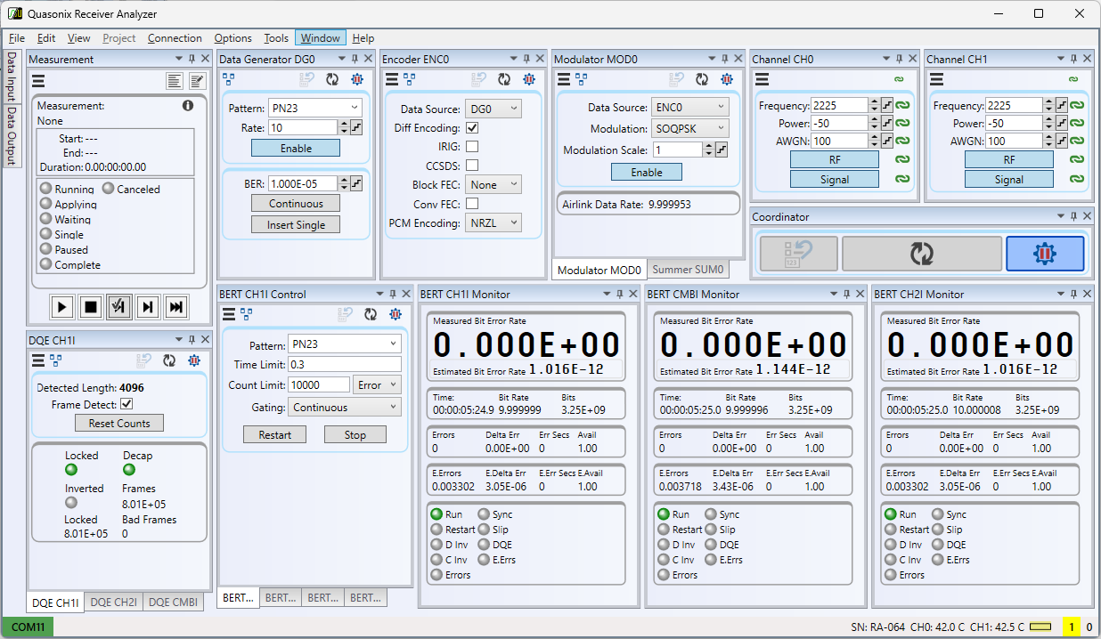This screenshot has height=639, width=1101.
Task: Toggle Enable in Modulator MOD0
Action: coord(647,172)
